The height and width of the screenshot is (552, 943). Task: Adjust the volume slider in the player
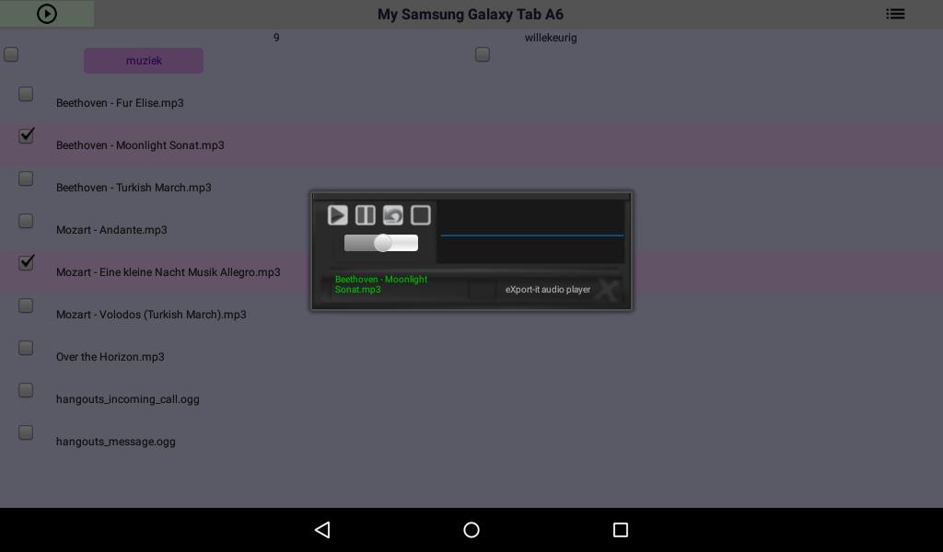point(380,243)
